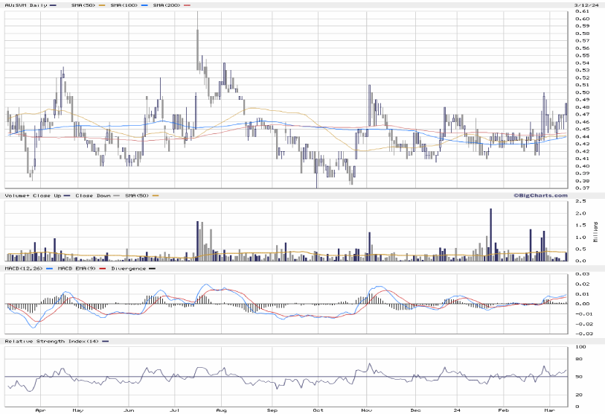Click the Relative Strength Index(14) label
Image resolution: width=605 pixels, height=414 pixels.
[52, 341]
